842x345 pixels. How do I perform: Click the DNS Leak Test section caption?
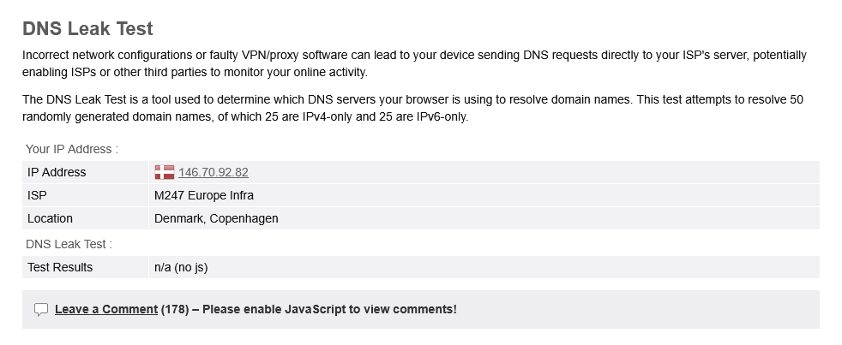pos(69,244)
